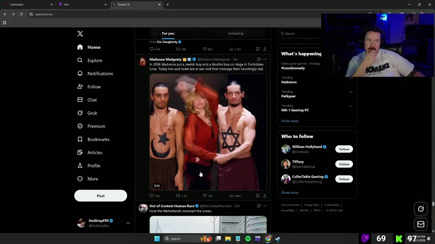The height and width of the screenshot is (244, 435).
Task: Open Chat in the sidebar
Action: pos(87,100)
